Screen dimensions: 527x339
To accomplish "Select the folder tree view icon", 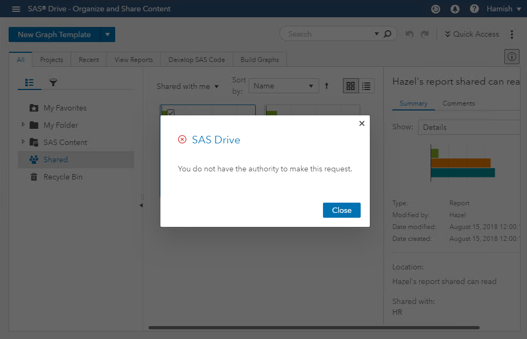I will [29, 82].
